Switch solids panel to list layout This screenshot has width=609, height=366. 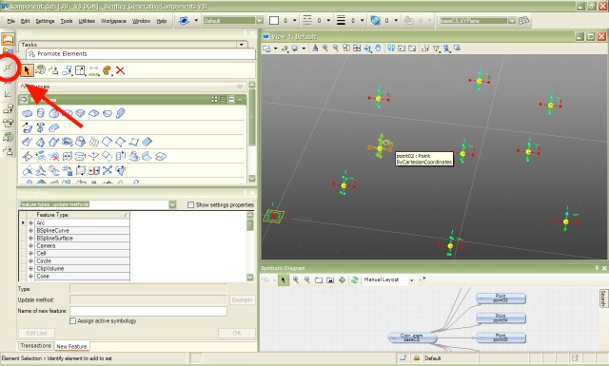223,100
